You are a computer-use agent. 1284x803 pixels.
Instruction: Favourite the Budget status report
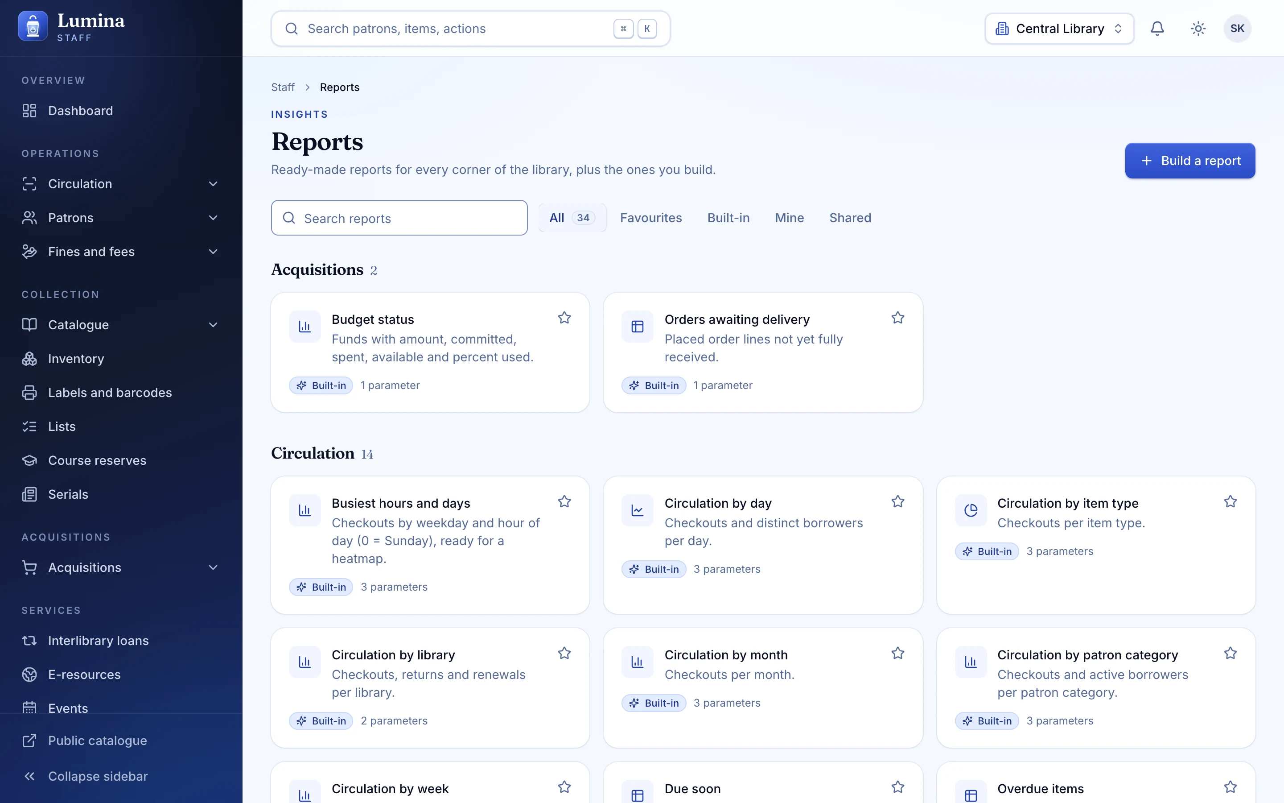(x=564, y=318)
